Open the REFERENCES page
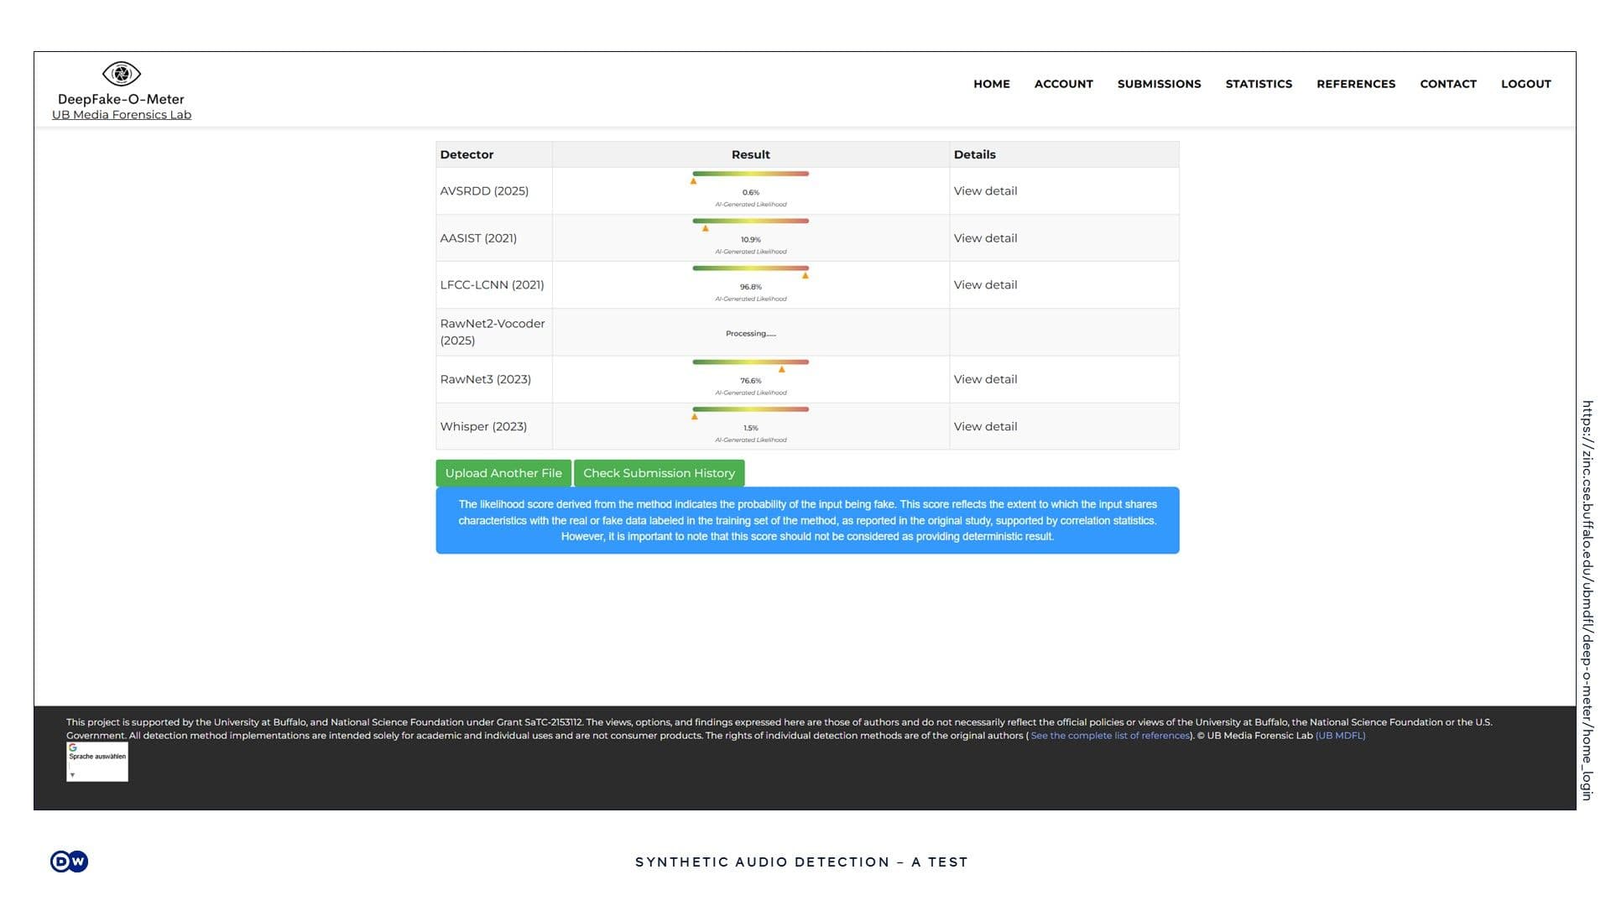 pos(1355,84)
